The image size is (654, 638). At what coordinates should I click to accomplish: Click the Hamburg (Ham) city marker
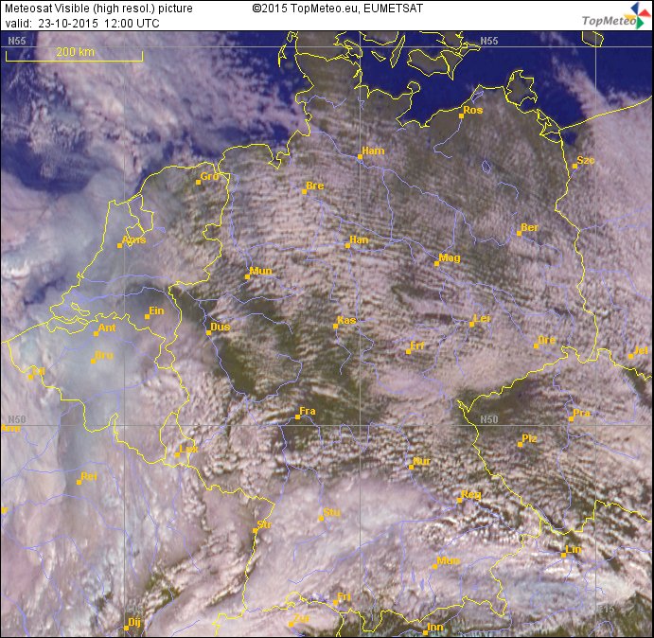coord(360,157)
